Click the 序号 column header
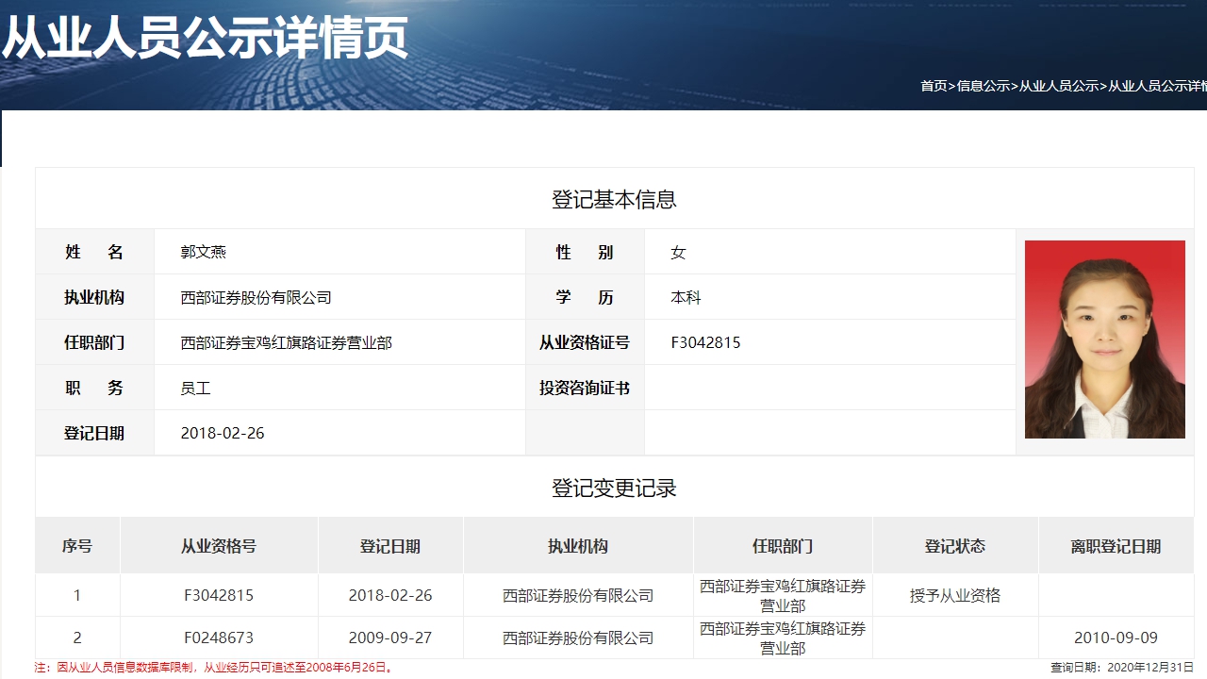 77,546
